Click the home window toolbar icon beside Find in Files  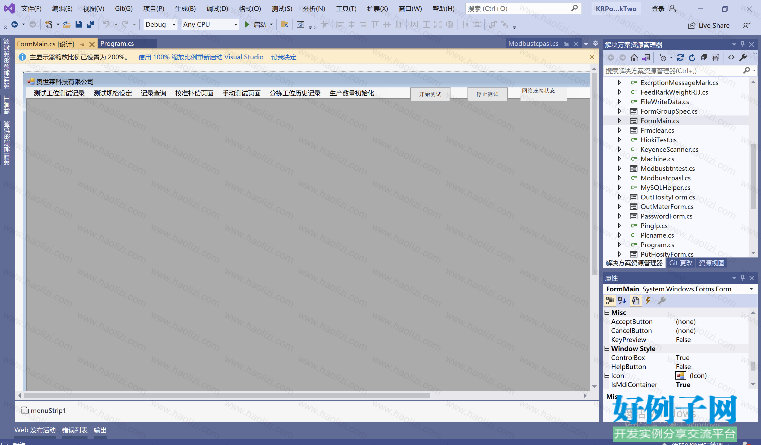300,24
